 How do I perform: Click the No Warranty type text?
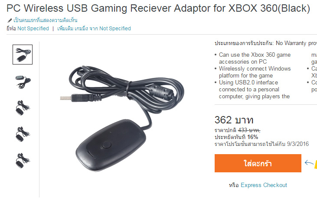tap(291, 43)
